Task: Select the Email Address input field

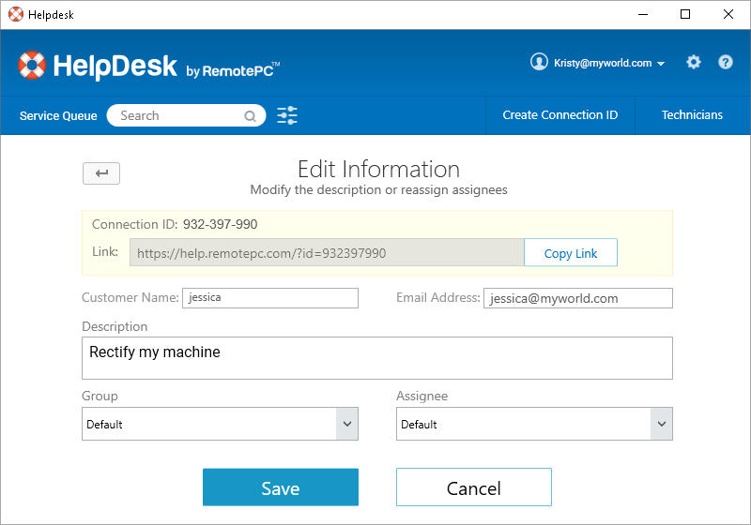Action: coord(577,298)
